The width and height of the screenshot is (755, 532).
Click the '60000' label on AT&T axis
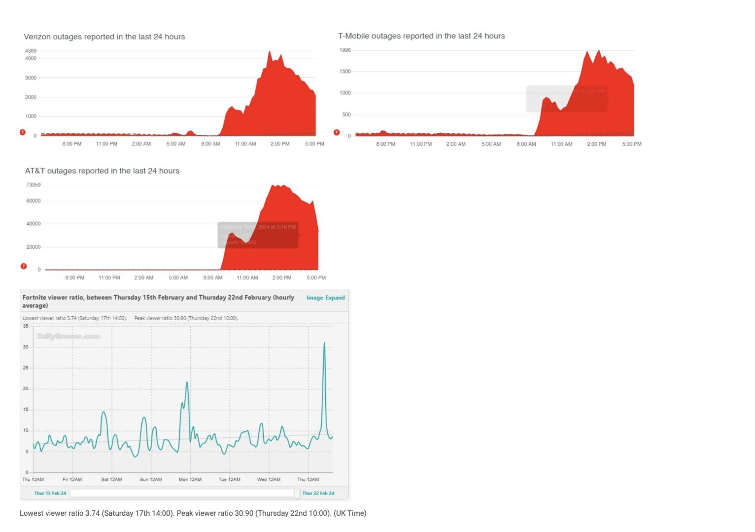(x=34, y=201)
